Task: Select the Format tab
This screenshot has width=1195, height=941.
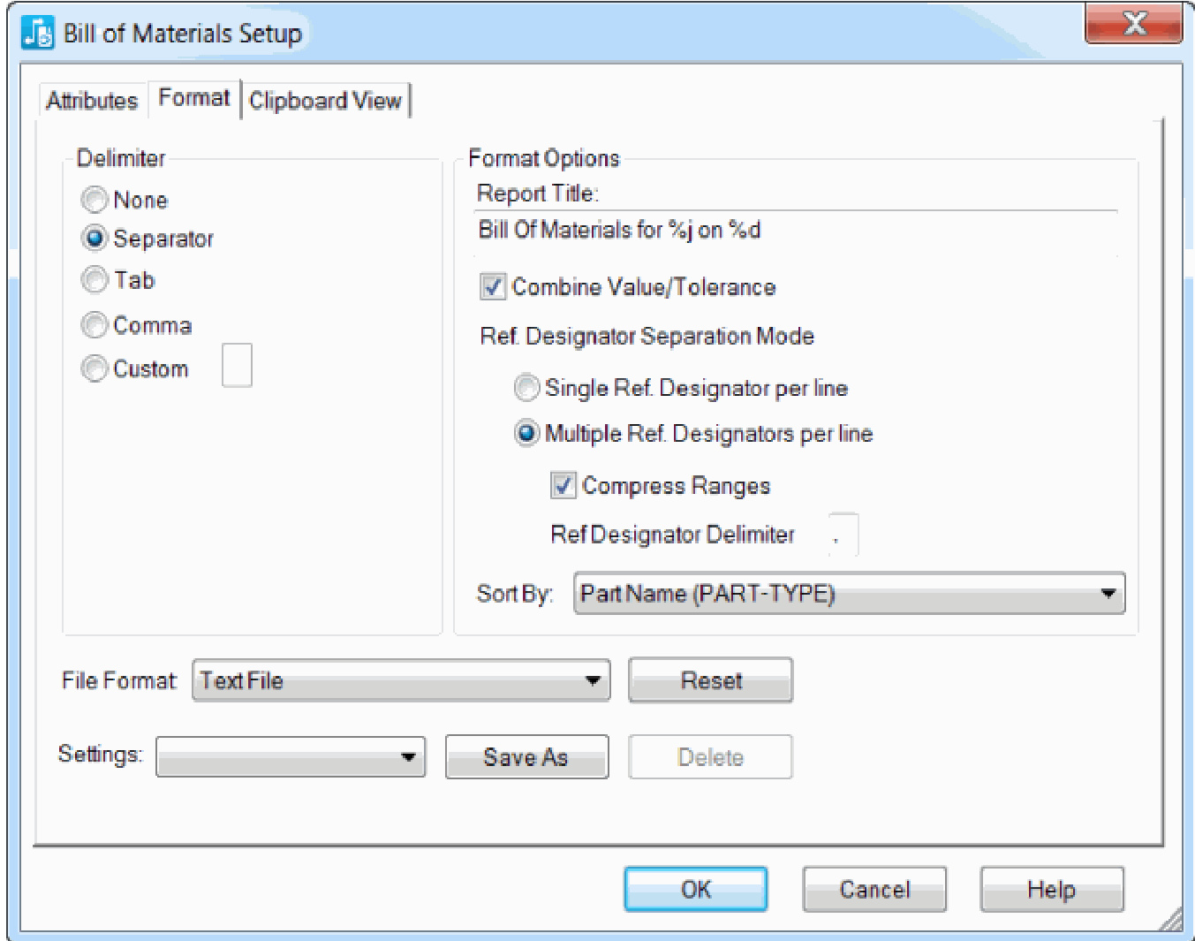Action: (x=194, y=98)
